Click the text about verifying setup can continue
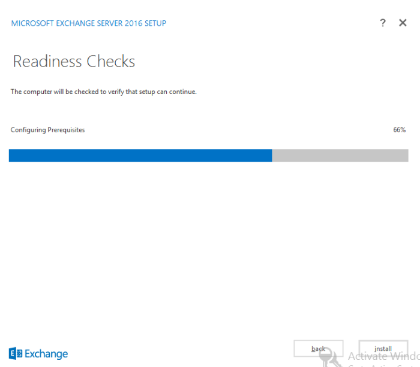The height and width of the screenshot is (367, 420). coord(104,92)
